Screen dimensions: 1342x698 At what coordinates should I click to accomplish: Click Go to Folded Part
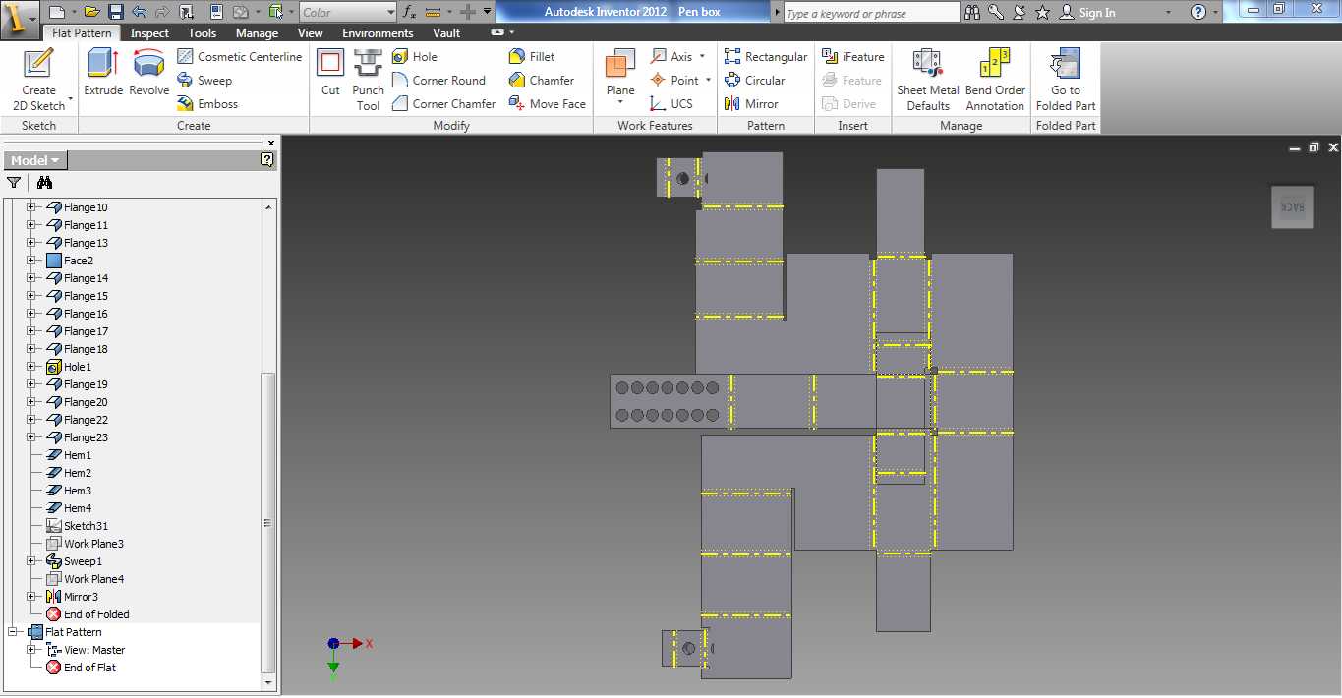(x=1066, y=79)
